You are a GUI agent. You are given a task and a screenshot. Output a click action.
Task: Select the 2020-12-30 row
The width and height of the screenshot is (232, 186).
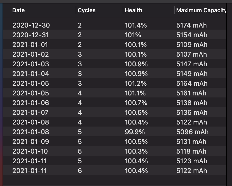(31, 25)
